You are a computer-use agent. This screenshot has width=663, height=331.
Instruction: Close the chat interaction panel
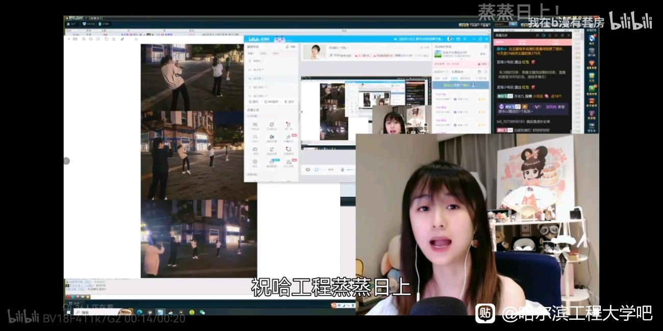(569, 36)
